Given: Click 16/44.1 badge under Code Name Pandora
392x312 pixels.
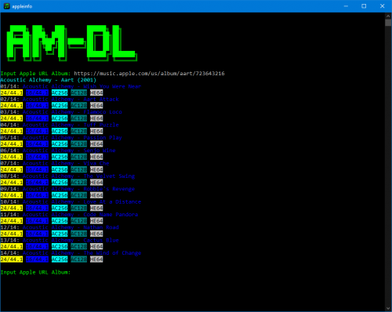Looking at the screenshot, I should [37, 221].
